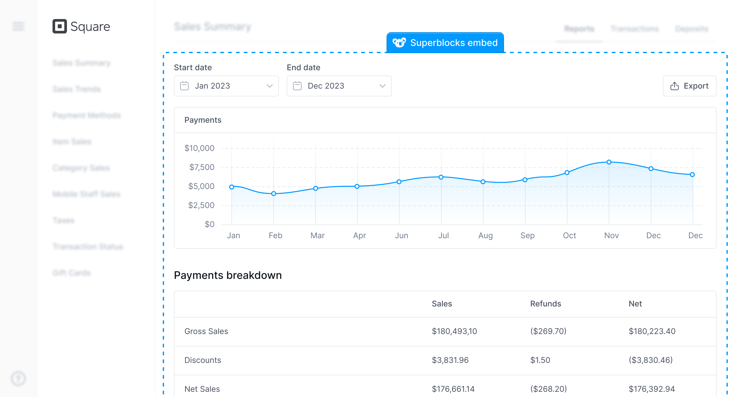The width and height of the screenshot is (735, 397).
Task: Click the Export button
Action: pos(689,86)
